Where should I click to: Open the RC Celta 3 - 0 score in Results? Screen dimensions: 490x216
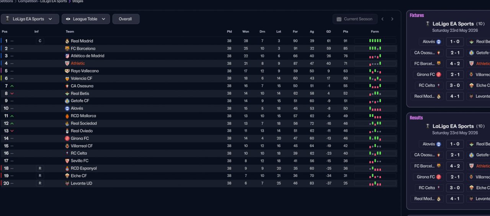pyautogui.click(x=455, y=188)
